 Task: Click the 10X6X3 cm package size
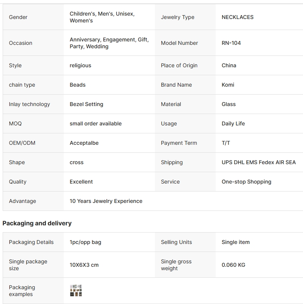[84, 265]
